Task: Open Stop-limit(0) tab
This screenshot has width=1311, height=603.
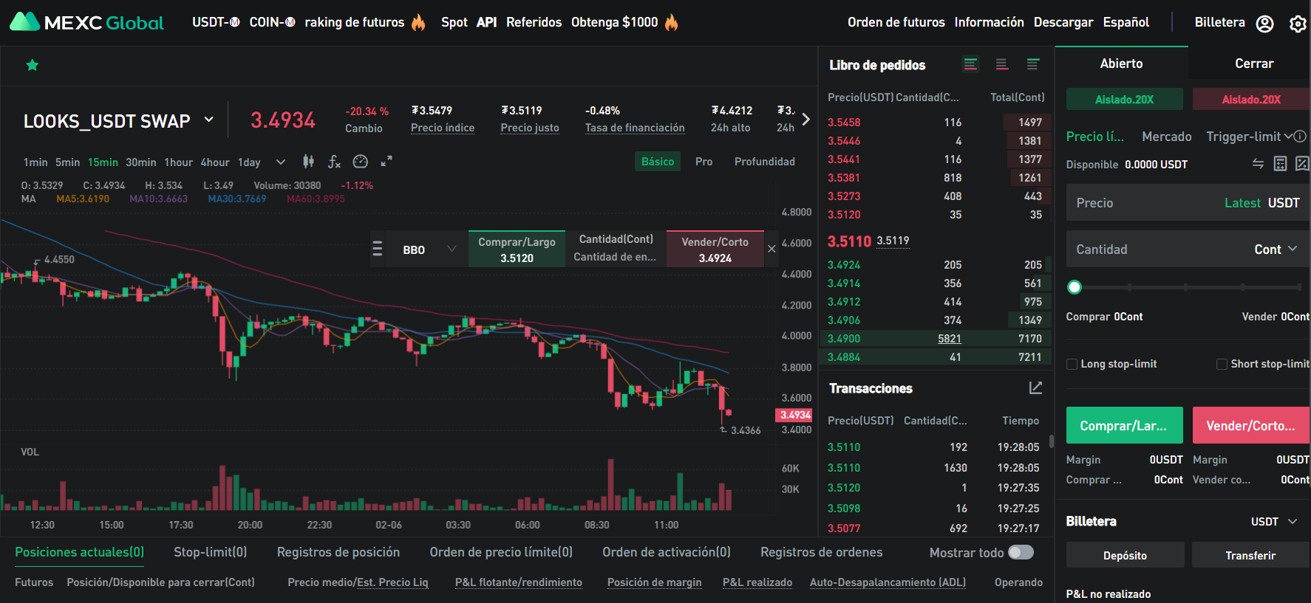Action: click(x=210, y=552)
